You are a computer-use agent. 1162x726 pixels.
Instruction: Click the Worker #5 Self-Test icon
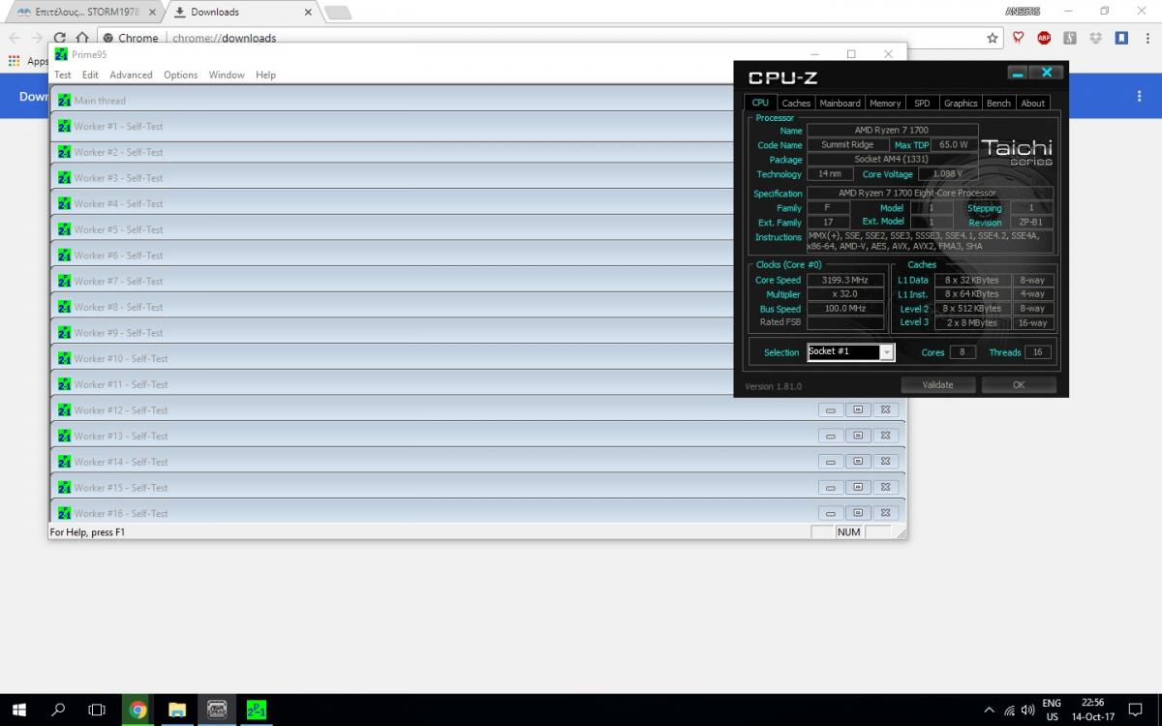pos(65,229)
